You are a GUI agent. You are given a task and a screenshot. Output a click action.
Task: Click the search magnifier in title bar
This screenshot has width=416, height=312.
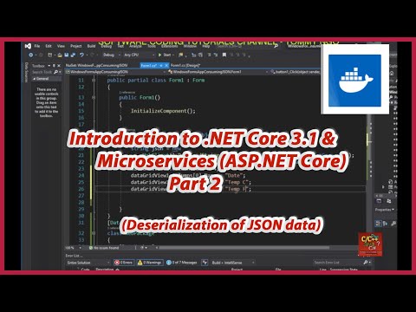click(276, 46)
